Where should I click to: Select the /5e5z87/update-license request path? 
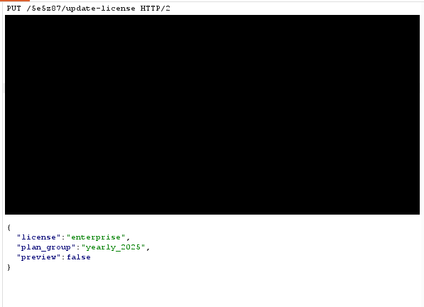pos(81,9)
